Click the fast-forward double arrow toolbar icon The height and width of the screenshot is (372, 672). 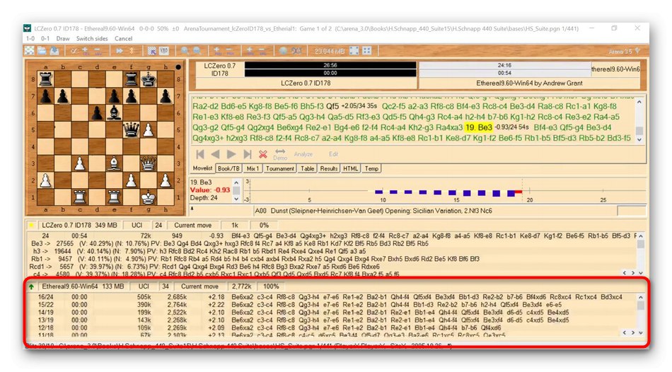(119, 51)
